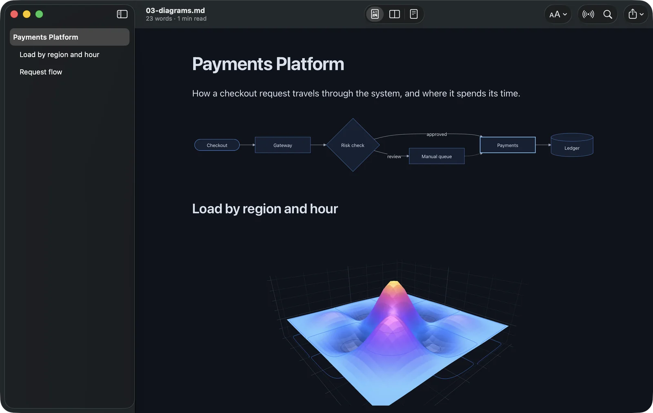Close the window with red button
The width and height of the screenshot is (653, 413).
tap(14, 14)
